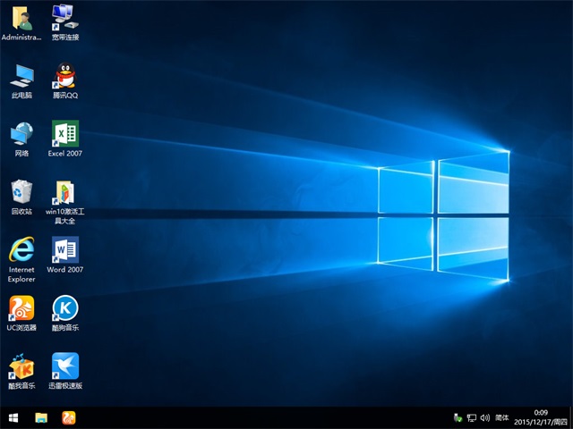This screenshot has width=573, height=429.
Task: Select the Administrator folder desktop icon
Action: 21,18
